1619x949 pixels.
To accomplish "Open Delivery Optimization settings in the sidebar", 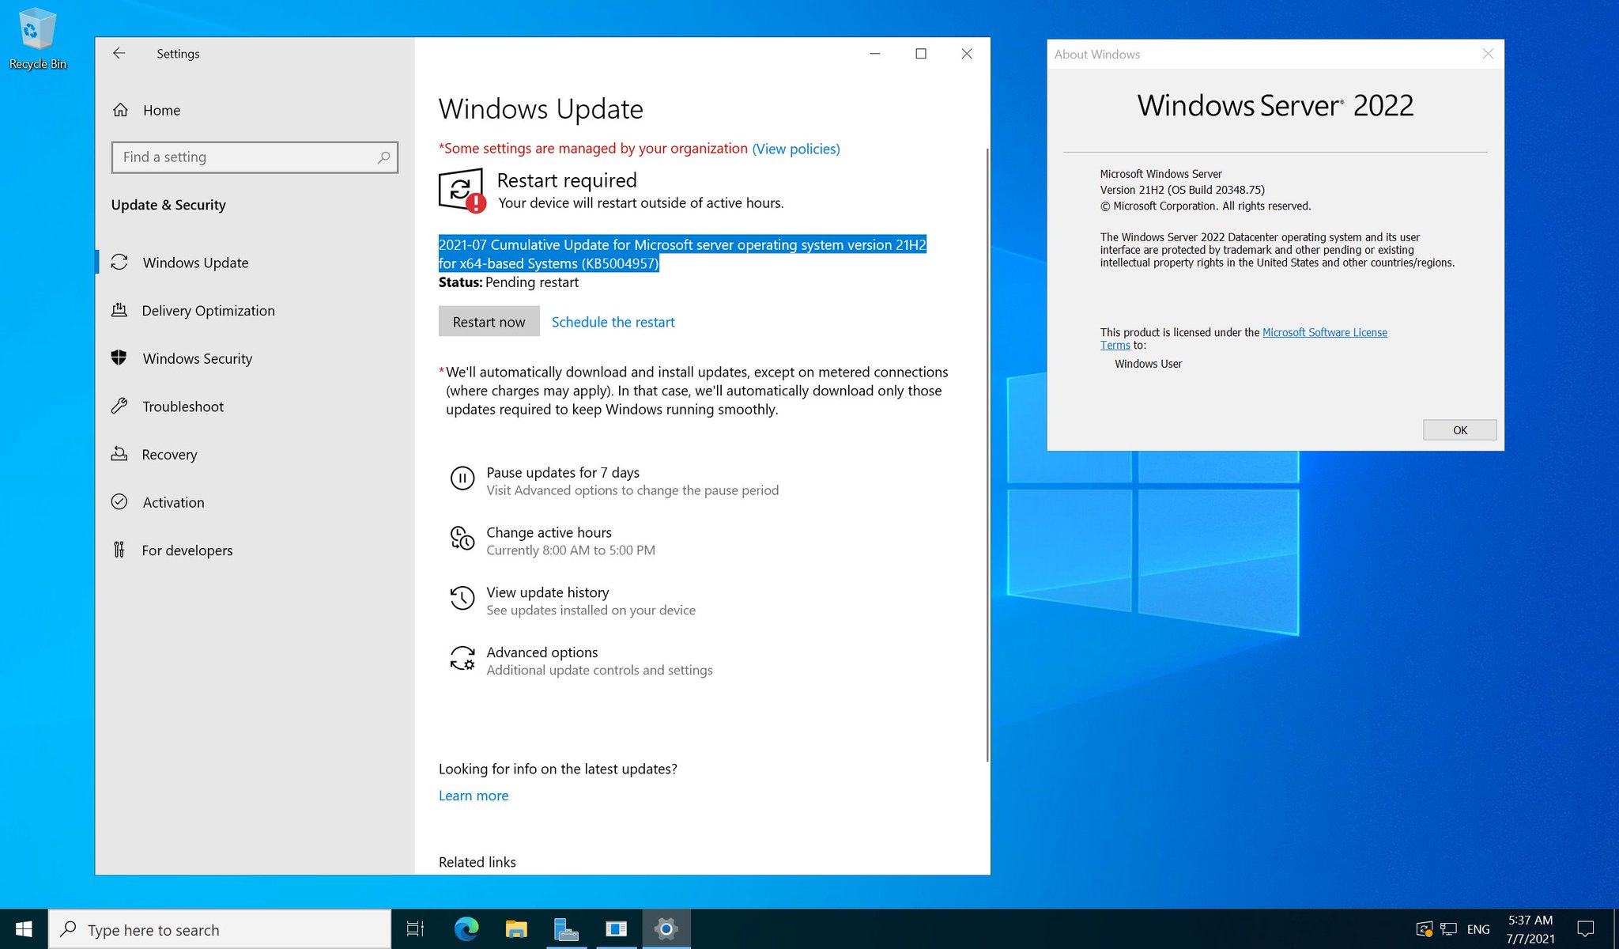I will (x=207, y=310).
